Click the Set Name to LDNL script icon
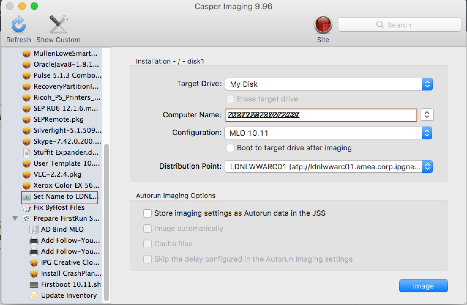 coord(27,197)
